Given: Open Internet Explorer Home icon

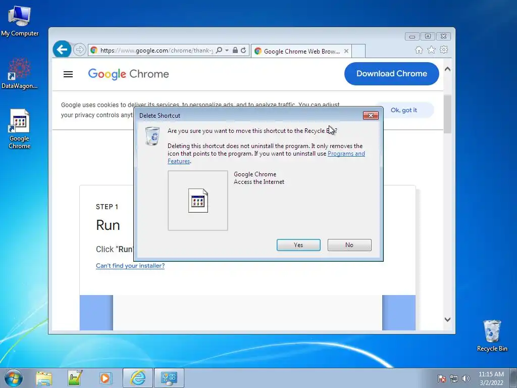Looking at the screenshot, I should pos(419,50).
